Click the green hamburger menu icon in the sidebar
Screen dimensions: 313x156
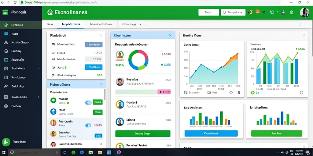pyautogui.click(x=5, y=12)
